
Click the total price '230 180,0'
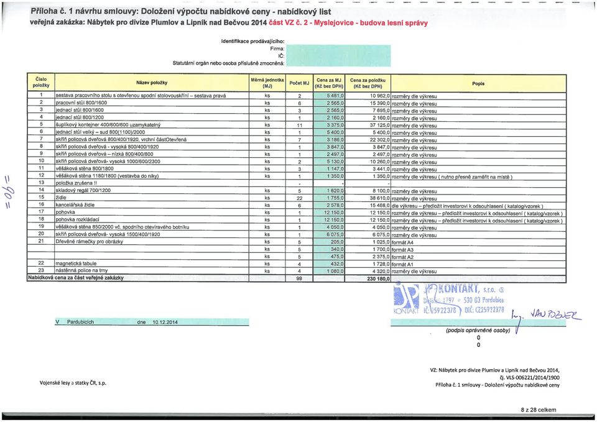click(x=379, y=278)
